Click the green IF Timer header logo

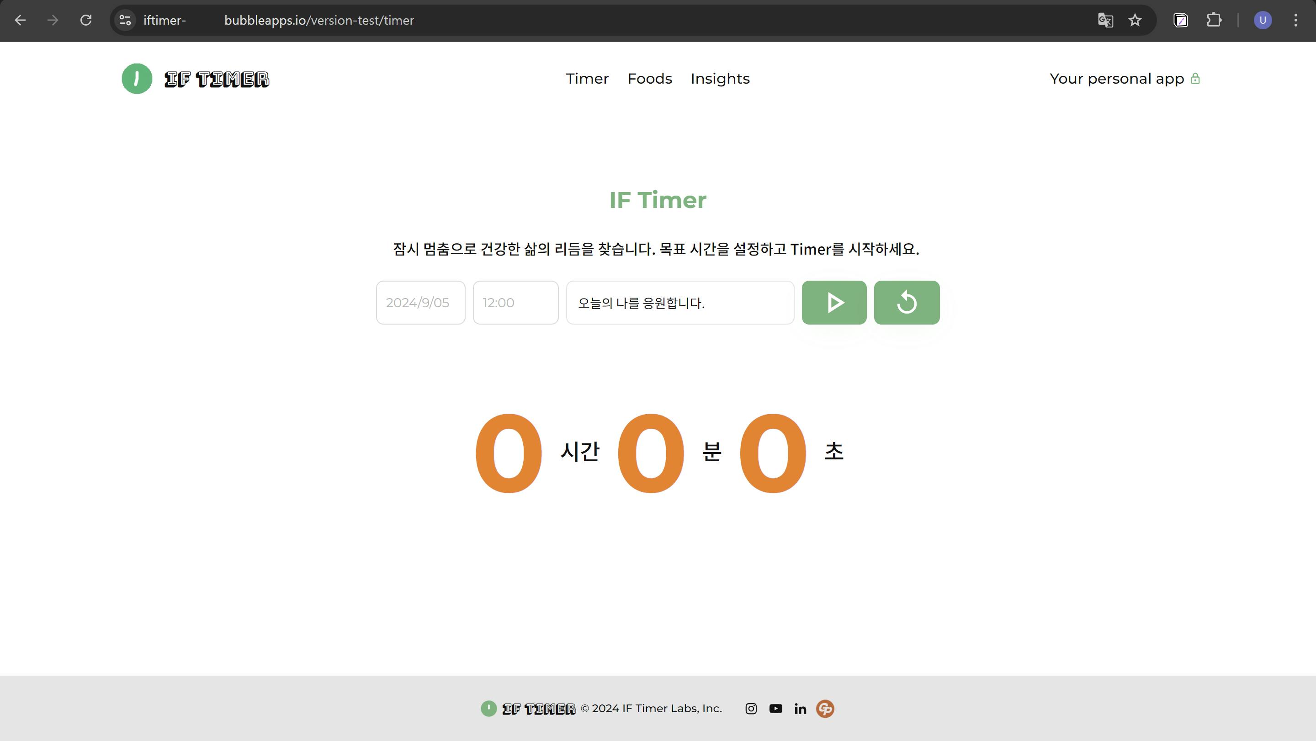point(137,79)
